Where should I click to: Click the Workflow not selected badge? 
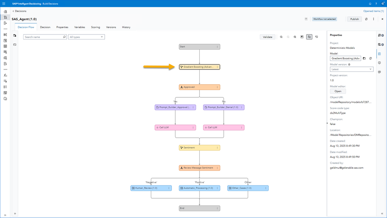point(324,19)
